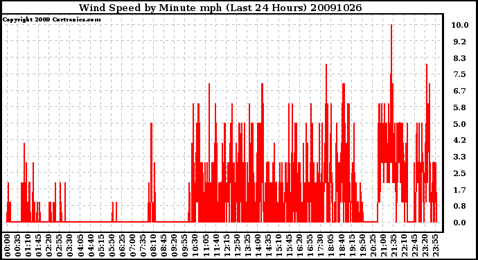
Task: Click the 10:30 time label
Action: pyautogui.click(x=195, y=245)
